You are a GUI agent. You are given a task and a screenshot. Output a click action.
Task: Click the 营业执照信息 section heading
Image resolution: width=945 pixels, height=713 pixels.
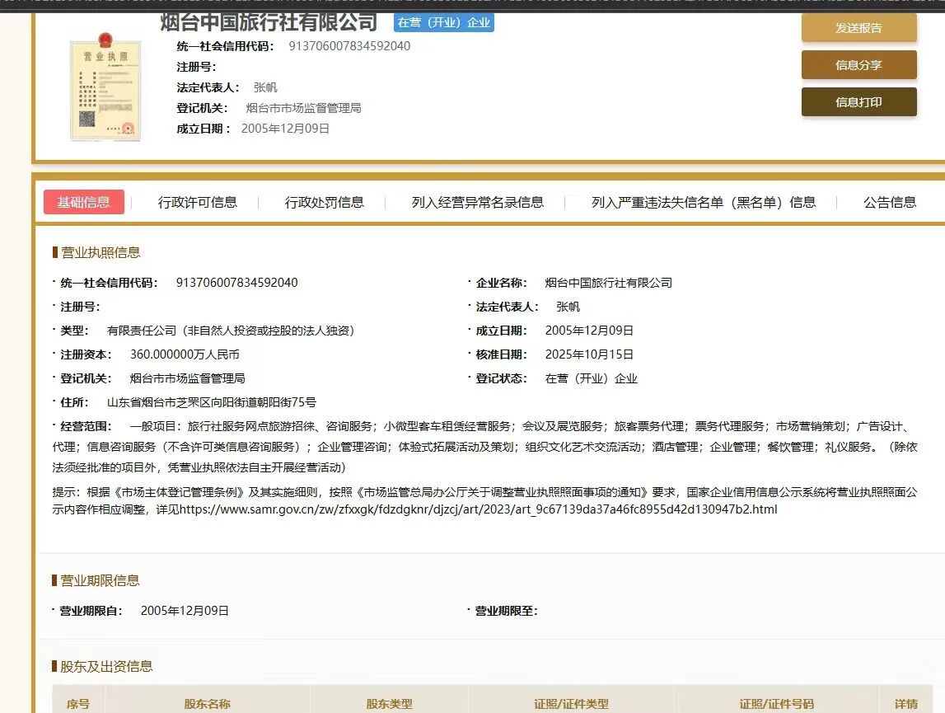[101, 252]
